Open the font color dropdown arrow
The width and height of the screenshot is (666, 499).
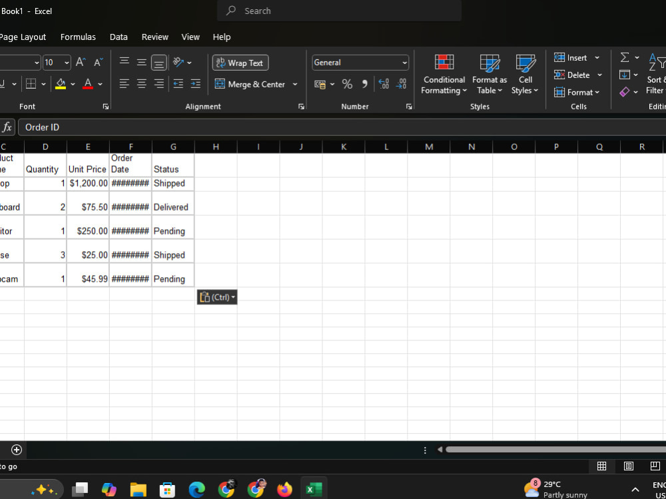tap(101, 84)
